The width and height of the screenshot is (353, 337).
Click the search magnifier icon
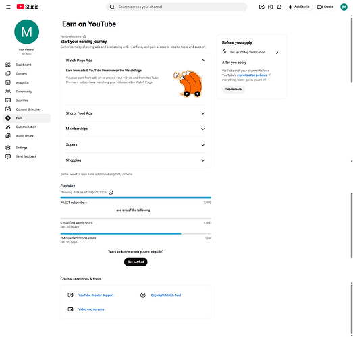coord(112,7)
